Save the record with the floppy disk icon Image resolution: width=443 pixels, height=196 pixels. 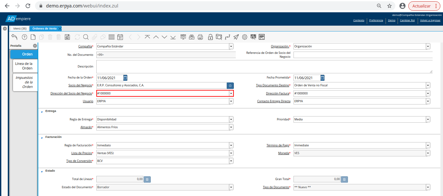67,37
